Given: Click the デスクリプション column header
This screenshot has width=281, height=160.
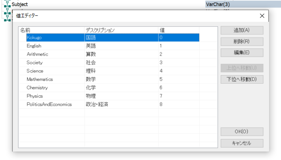Looking at the screenshot, I should [x=121, y=30].
